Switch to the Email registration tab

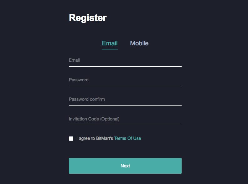tap(110, 43)
